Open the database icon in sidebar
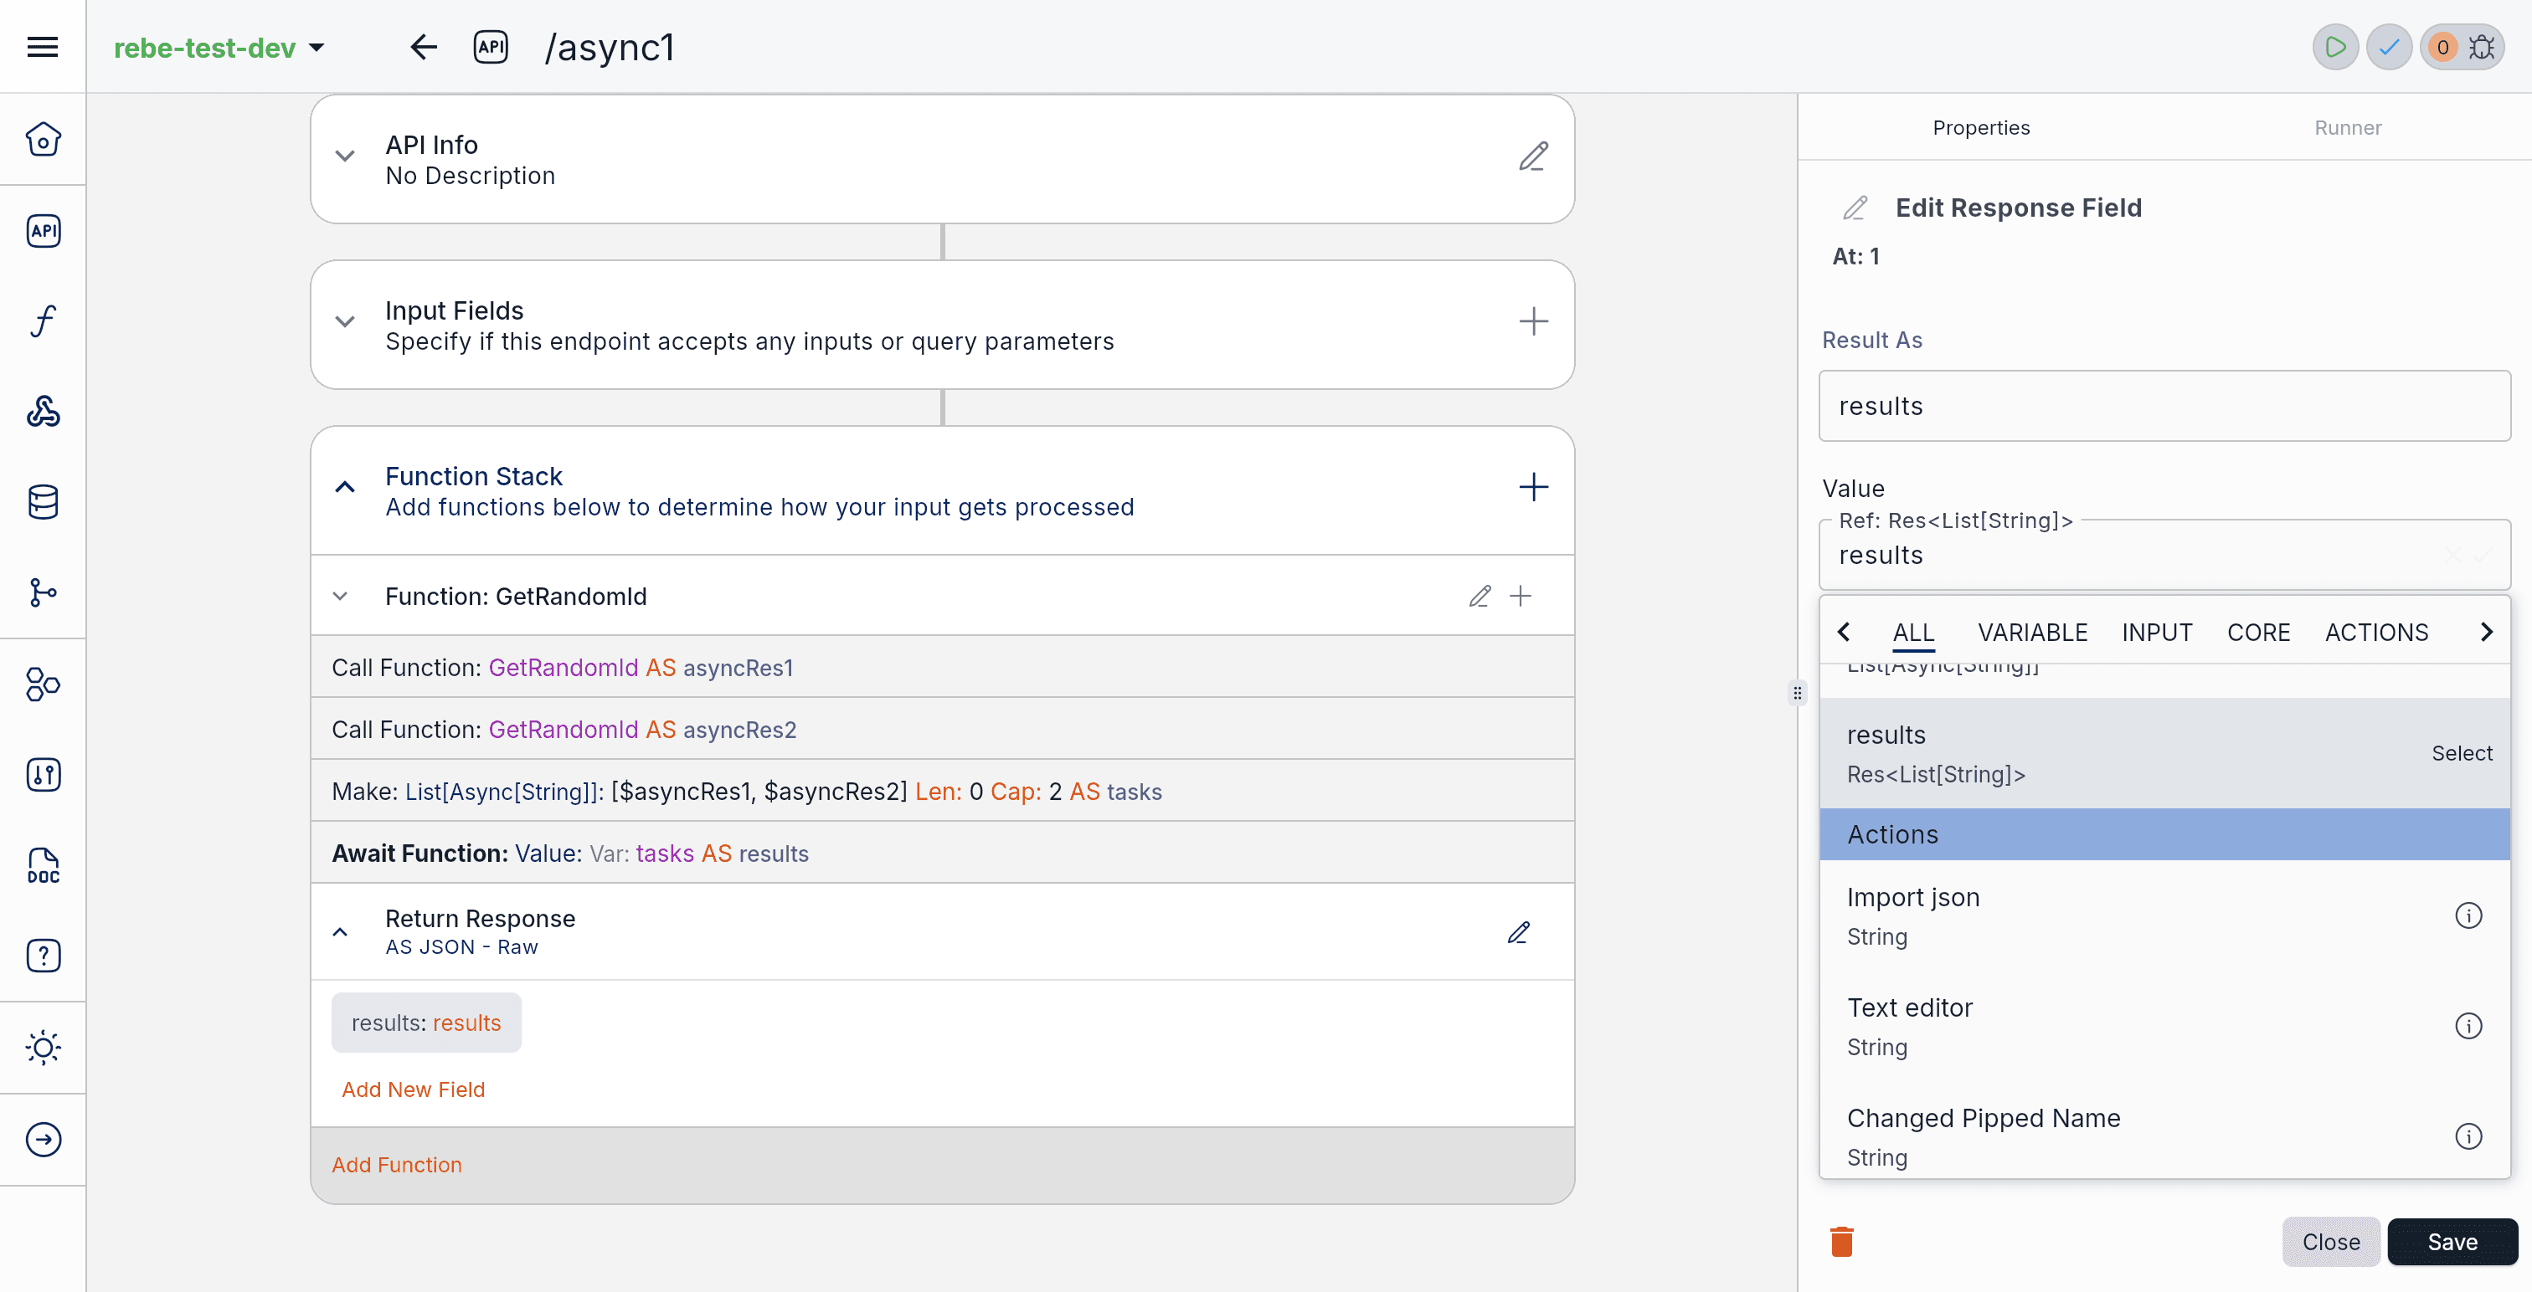The height and width of the screenshot is (1292, 2532). (x=42, y=501)
